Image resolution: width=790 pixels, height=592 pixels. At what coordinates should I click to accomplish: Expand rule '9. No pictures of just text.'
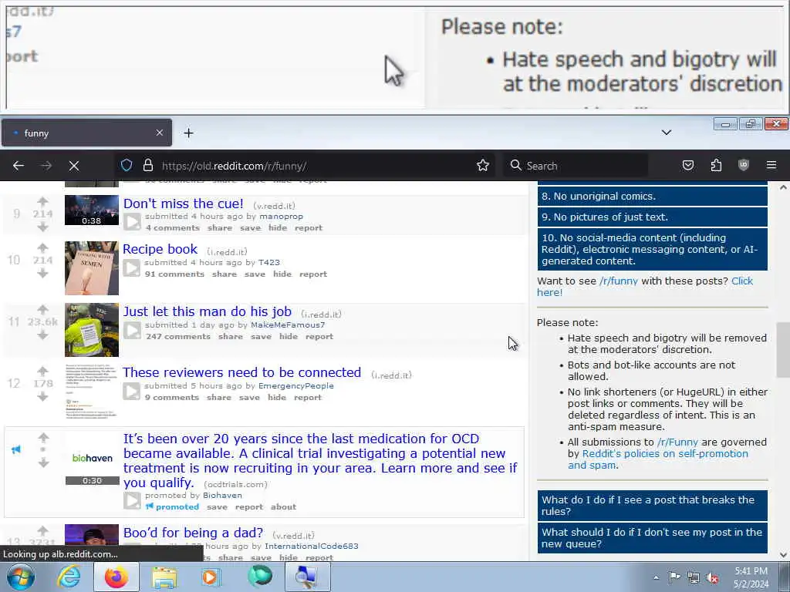point(653,217)
